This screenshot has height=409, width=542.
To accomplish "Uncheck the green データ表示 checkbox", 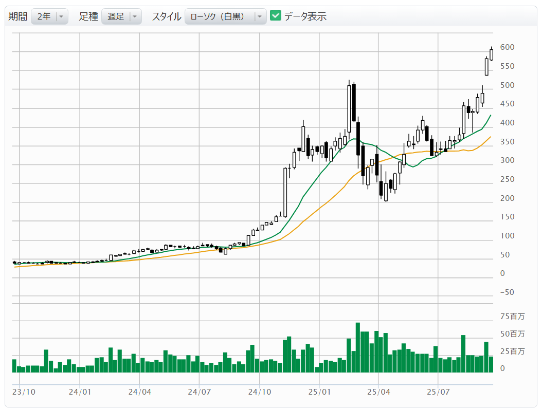I will point(276,16).
